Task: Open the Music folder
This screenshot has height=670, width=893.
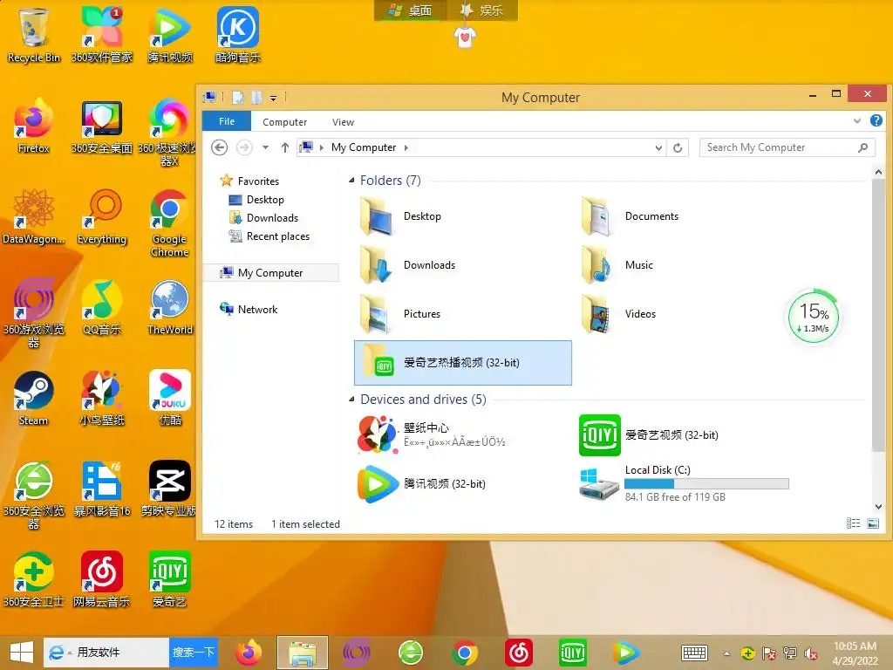Action: (618, 265)
